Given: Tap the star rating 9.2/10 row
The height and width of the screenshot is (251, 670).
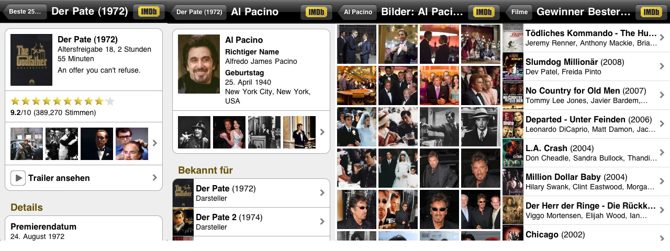Looking at the screenshot, I should (84, 106).
